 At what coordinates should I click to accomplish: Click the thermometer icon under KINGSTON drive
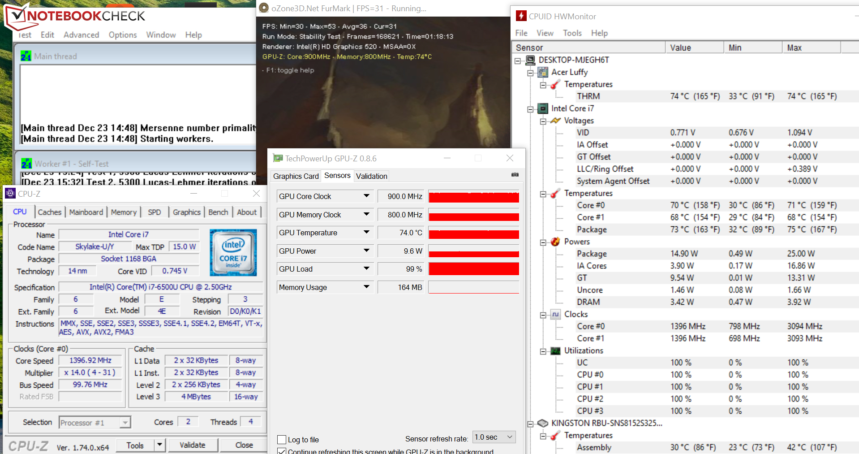[555, 435]
